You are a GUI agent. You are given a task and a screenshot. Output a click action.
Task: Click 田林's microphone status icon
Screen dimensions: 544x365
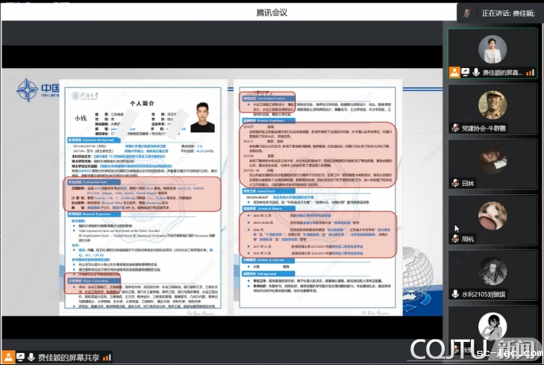click(455, 183)
